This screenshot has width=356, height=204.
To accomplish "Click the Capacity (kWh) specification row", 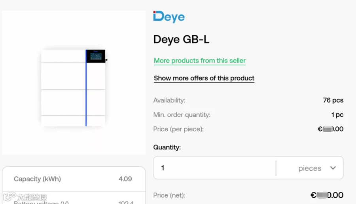I will coord(74,179).
